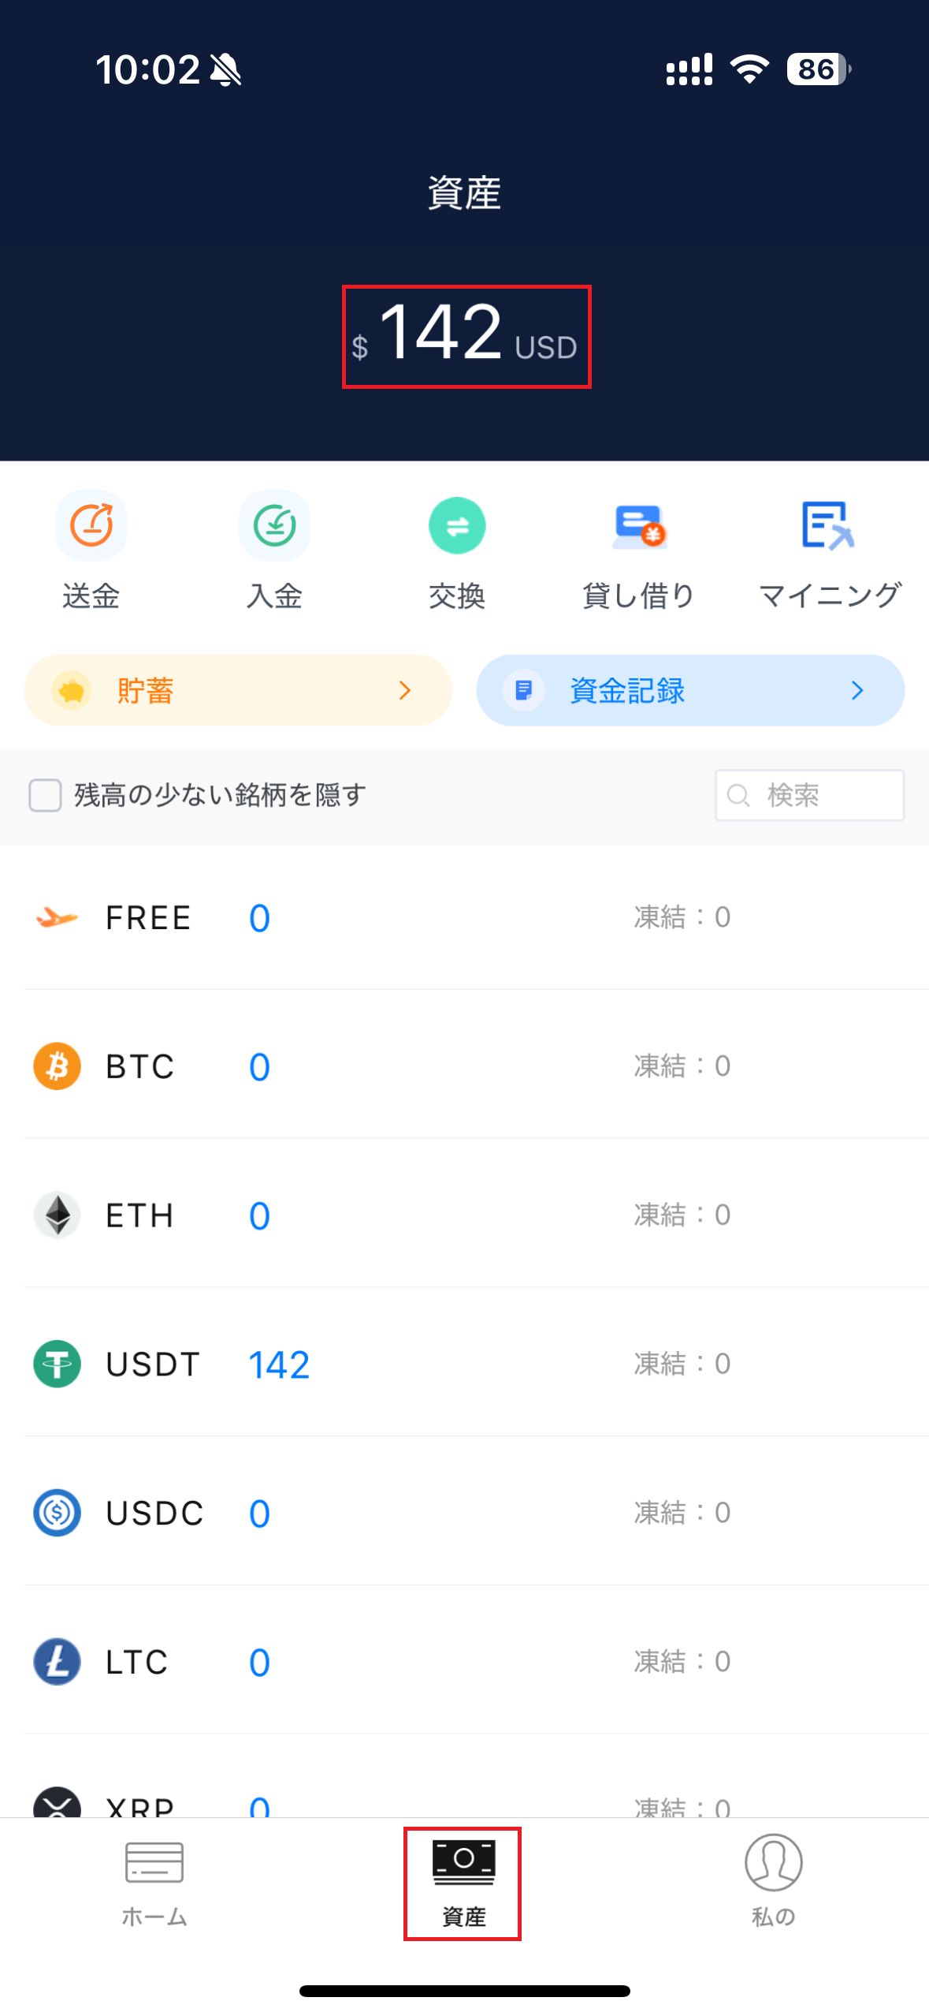929x2016 pixels.
Task: Tap the 142 USD total balance
Action: point(466,337)
